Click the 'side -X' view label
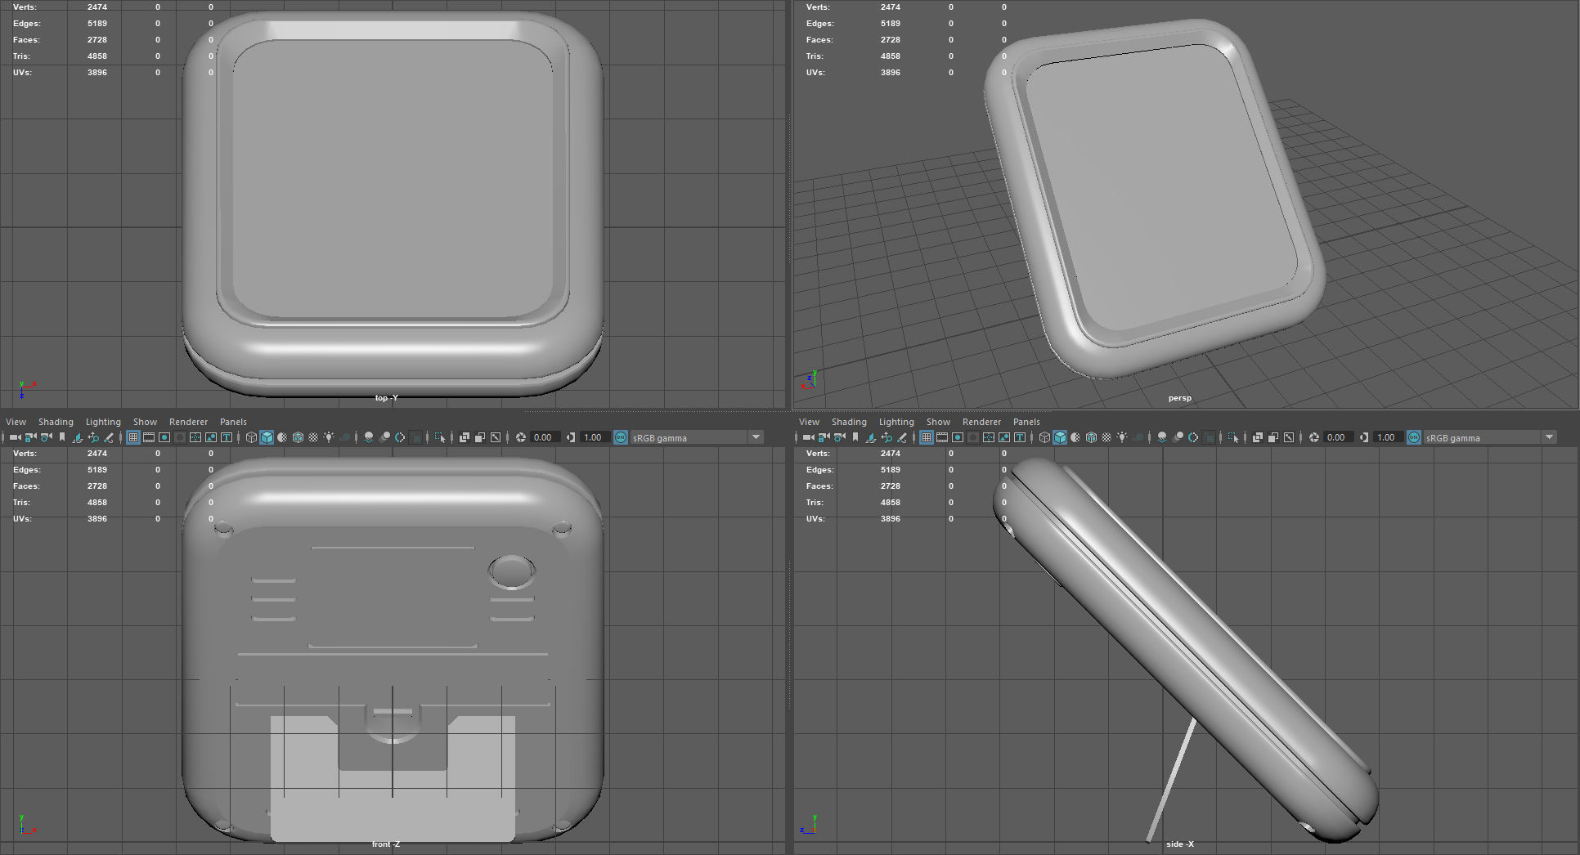This screenshot has width=1580, height=855. click(1179, 844)
